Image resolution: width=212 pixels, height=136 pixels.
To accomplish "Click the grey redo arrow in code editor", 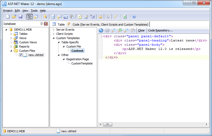I will point(107,30).
